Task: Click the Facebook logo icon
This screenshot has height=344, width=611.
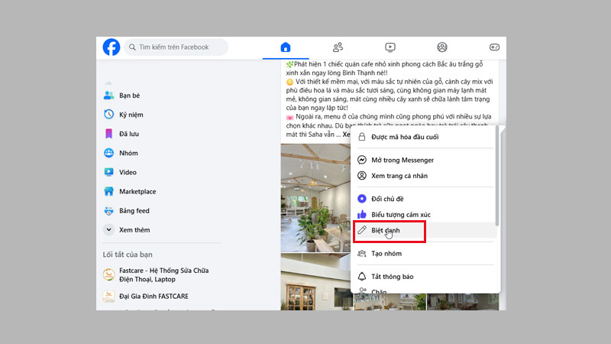Action: pyautogui.click(x=112, y=47)
